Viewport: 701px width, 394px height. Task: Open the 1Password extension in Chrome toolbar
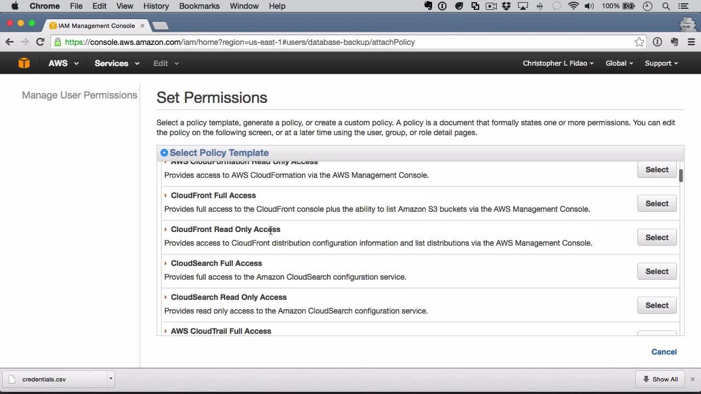click(x=657, y=42)
